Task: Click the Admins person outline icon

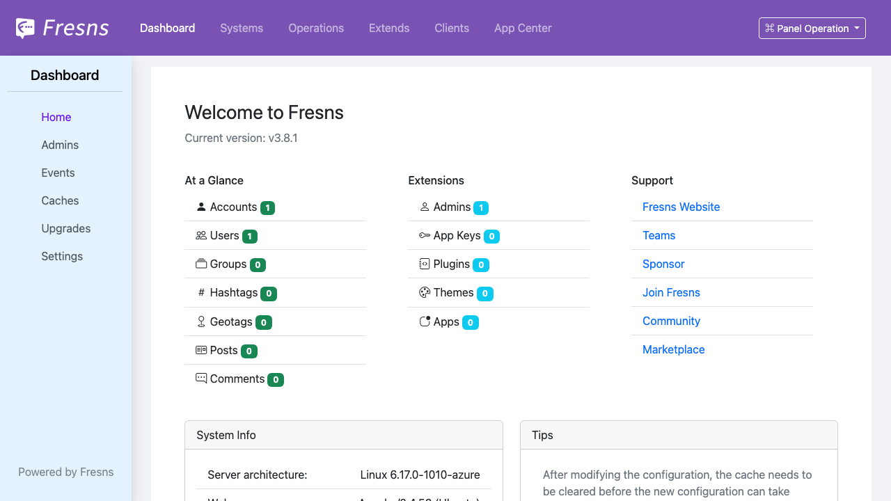Action: click(x=425, y=207)
